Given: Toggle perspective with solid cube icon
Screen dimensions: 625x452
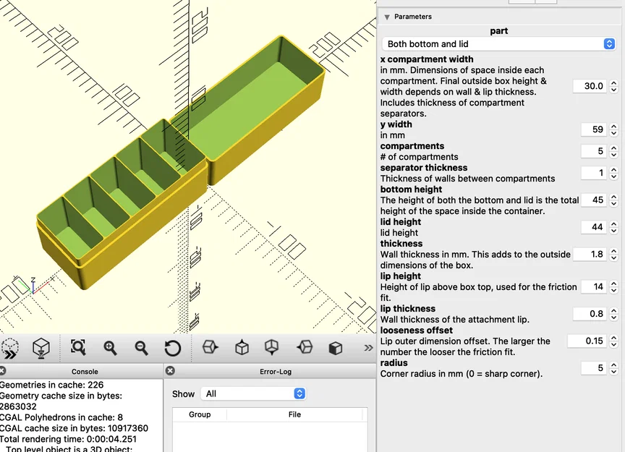Looking at the screenshot, I should [x=334, y=348].
